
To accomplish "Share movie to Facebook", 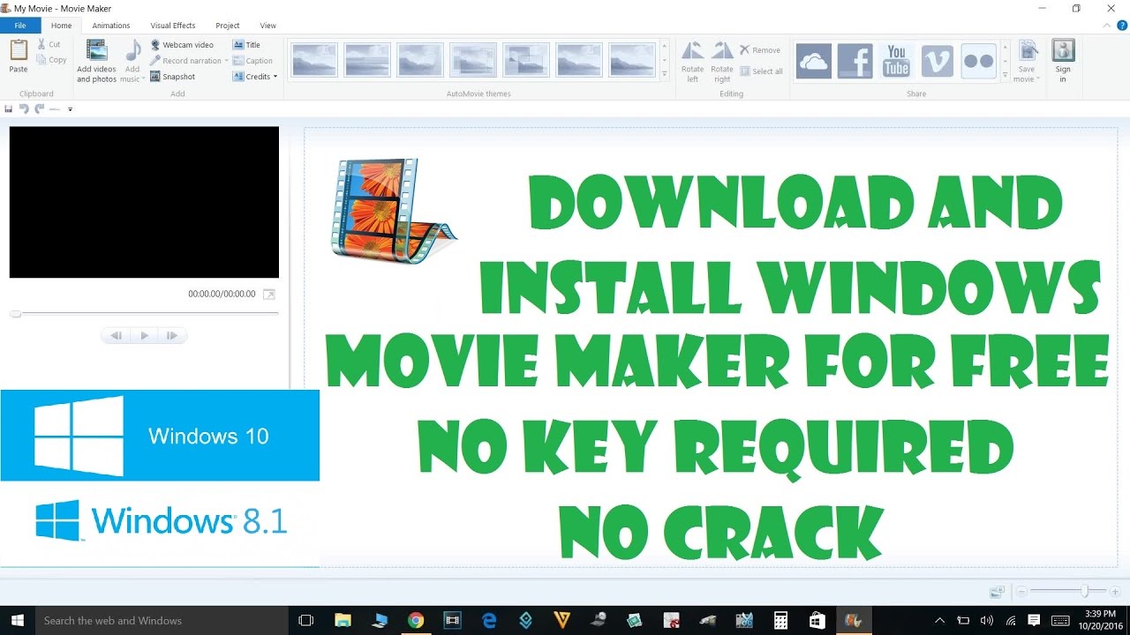I will 855,62.
